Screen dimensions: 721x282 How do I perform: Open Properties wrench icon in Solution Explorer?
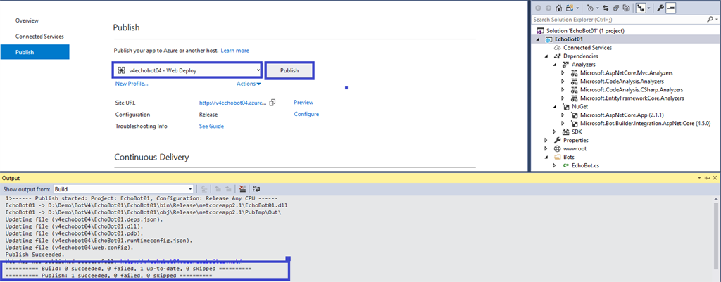[660, 8]
